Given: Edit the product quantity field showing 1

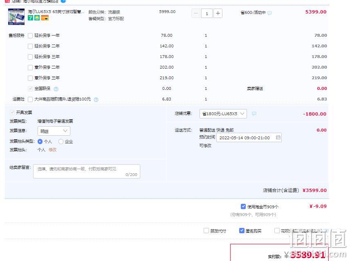Looking at the screenshot, I should 207,13.
